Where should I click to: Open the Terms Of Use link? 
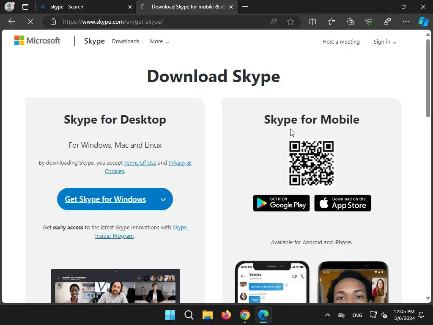(x=140, y=163)
